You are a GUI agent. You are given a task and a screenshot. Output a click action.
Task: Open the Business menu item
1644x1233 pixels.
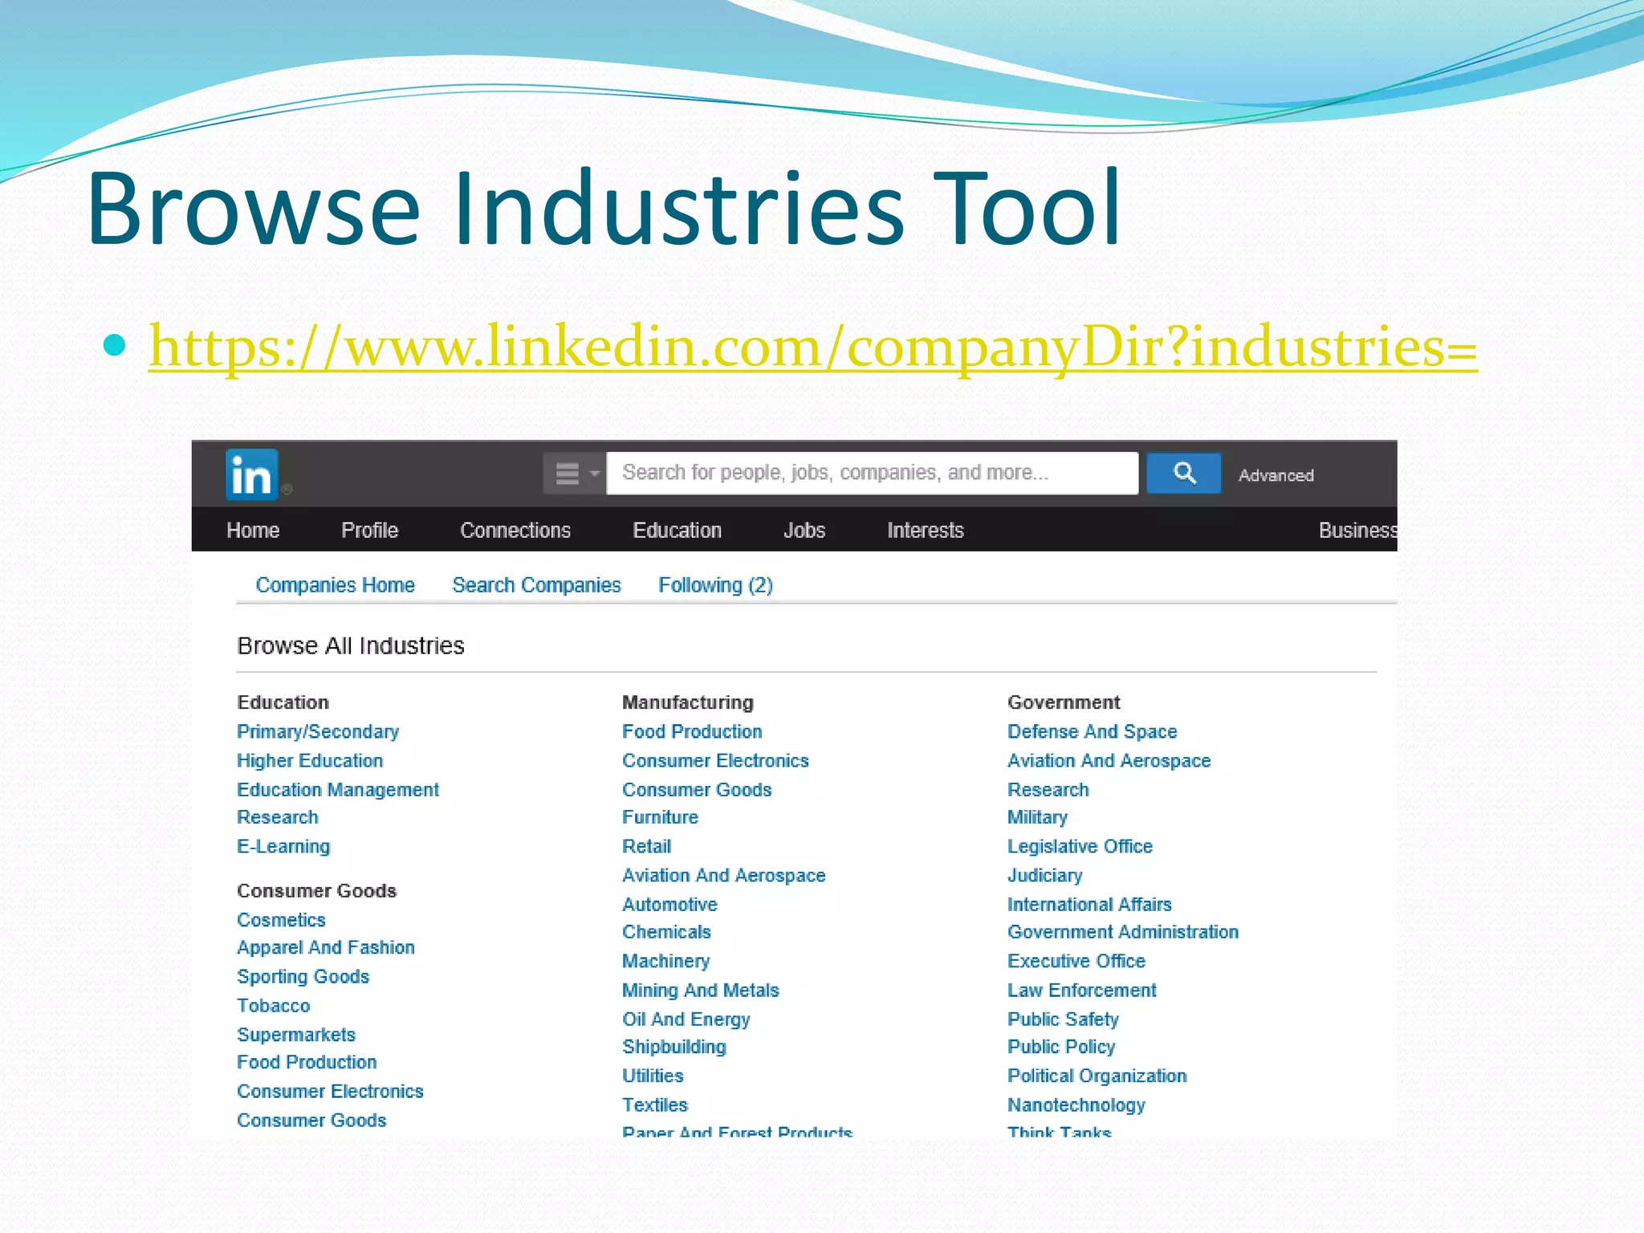click(1357, 531)
